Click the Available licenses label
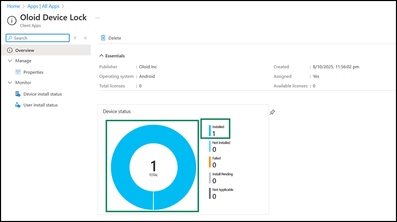Image resolution: width=397 pixels, height=222 pixels. click(x=291, y=86)
